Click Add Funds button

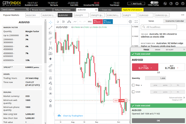point(136,3)
